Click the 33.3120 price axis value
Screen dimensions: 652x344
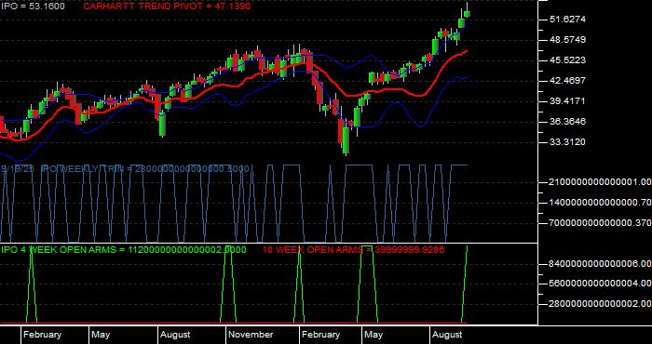[x=567, y=142]
